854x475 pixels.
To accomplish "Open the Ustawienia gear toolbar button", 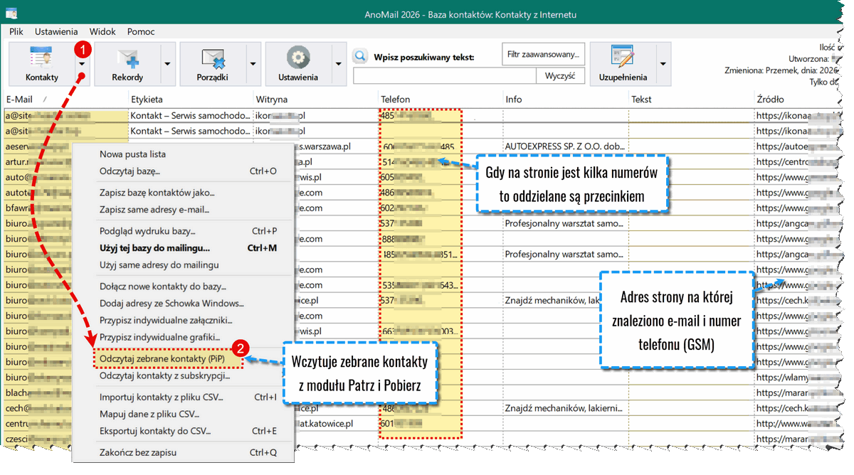I will [298, 63].
